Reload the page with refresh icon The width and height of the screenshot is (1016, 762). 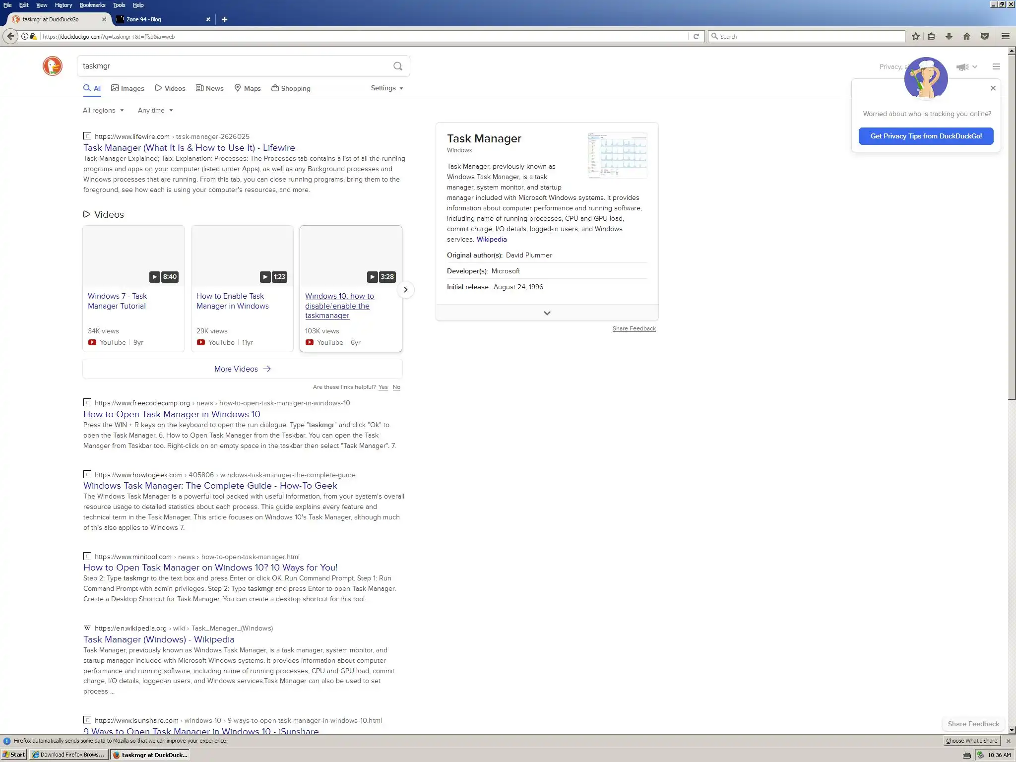pos(696,36)
